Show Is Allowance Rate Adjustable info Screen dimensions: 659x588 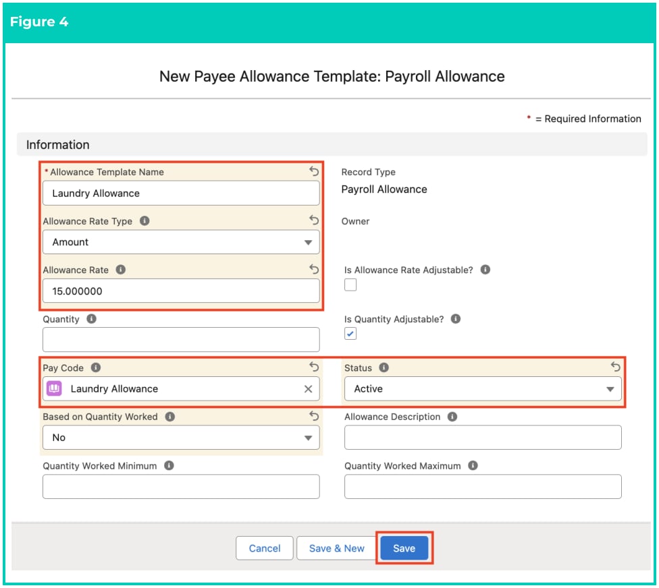[485, 270]
